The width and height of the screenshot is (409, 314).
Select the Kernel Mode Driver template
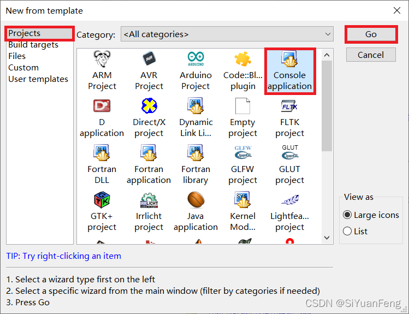coord(242,212)
